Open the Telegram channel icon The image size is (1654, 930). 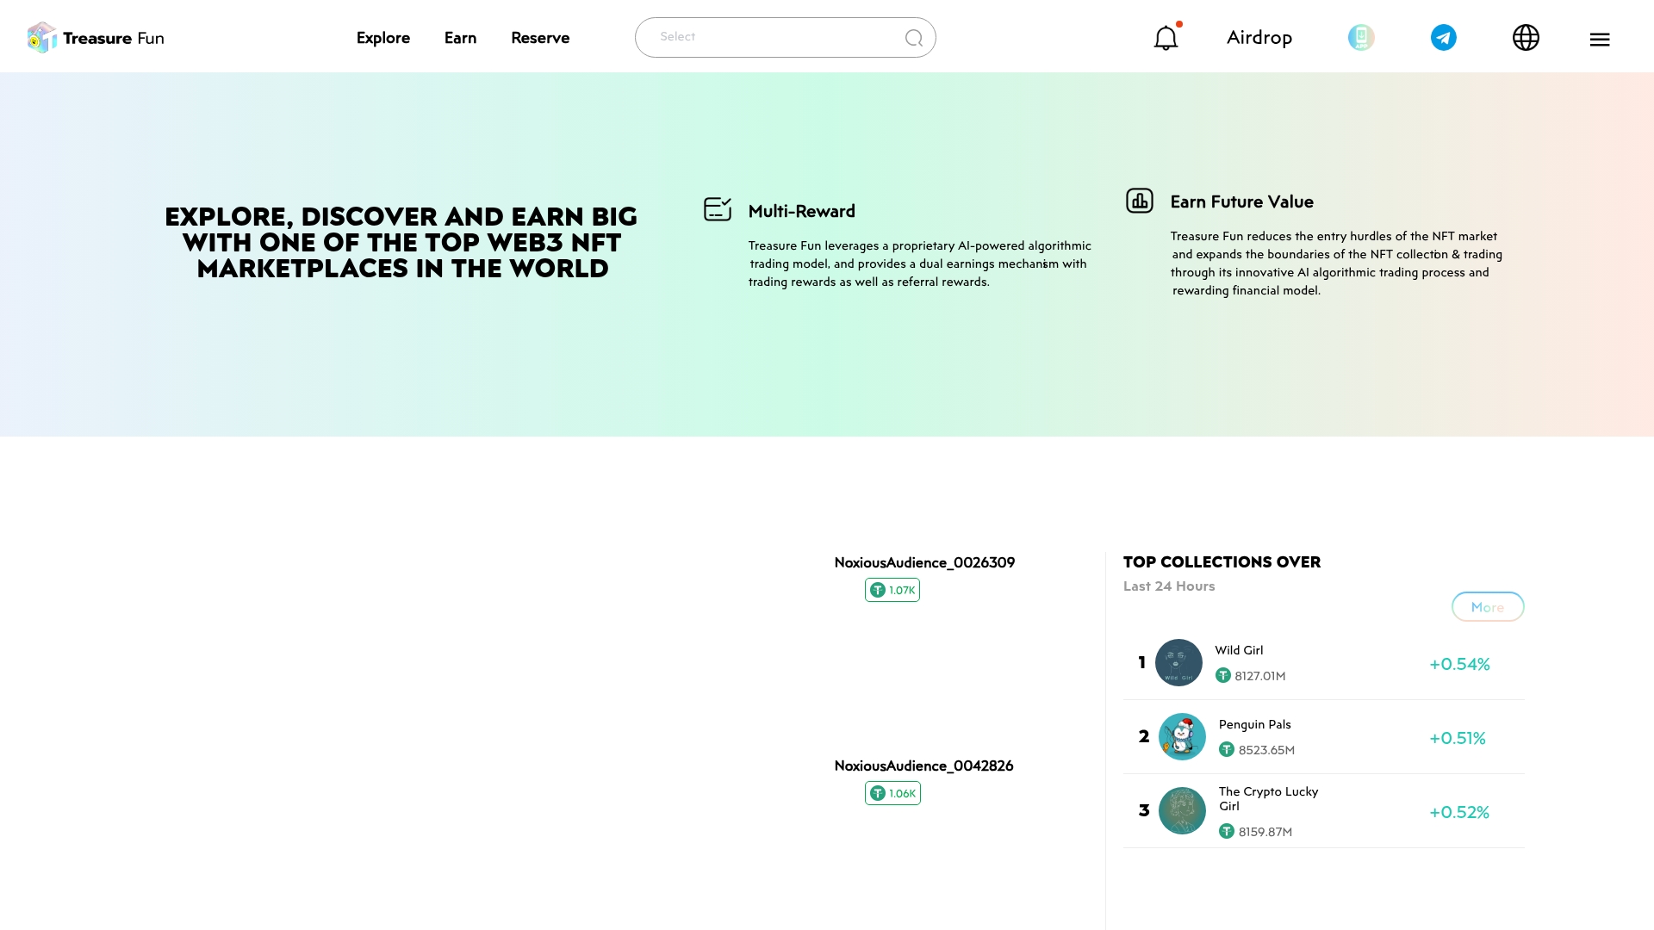1443,38
